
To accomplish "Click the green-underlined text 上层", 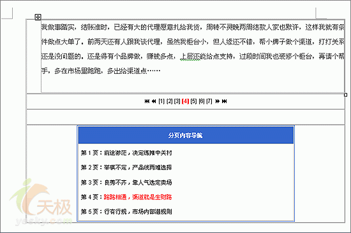I will (x=187, y=57).
